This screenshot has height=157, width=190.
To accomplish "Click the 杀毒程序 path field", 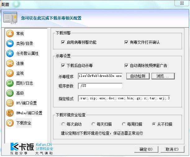I will point(100,76).
